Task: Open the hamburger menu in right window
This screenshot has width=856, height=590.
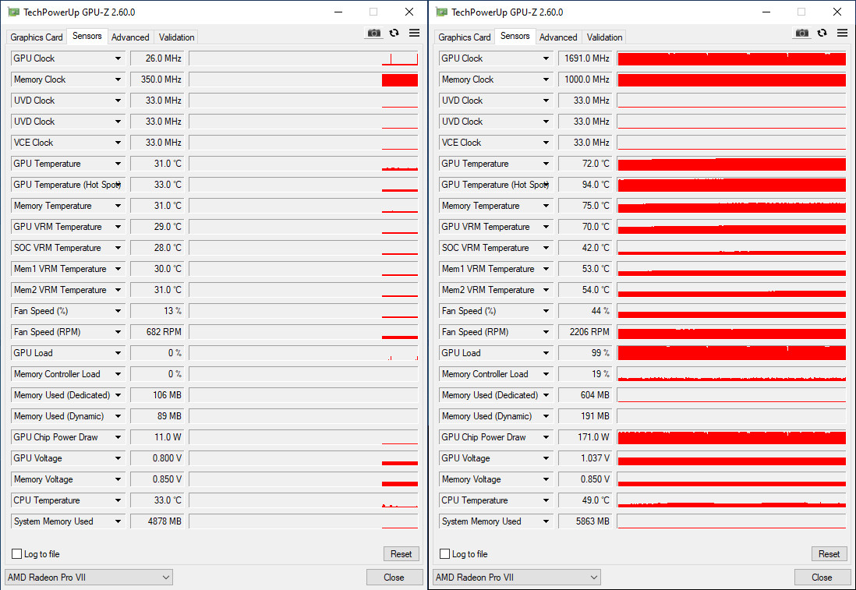Action: (x=842, y=34)
